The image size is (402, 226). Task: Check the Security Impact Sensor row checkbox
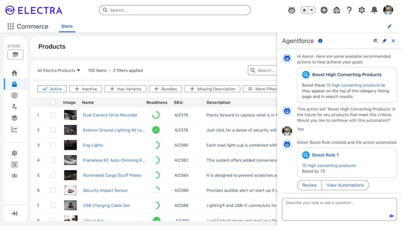pos(53,190)
